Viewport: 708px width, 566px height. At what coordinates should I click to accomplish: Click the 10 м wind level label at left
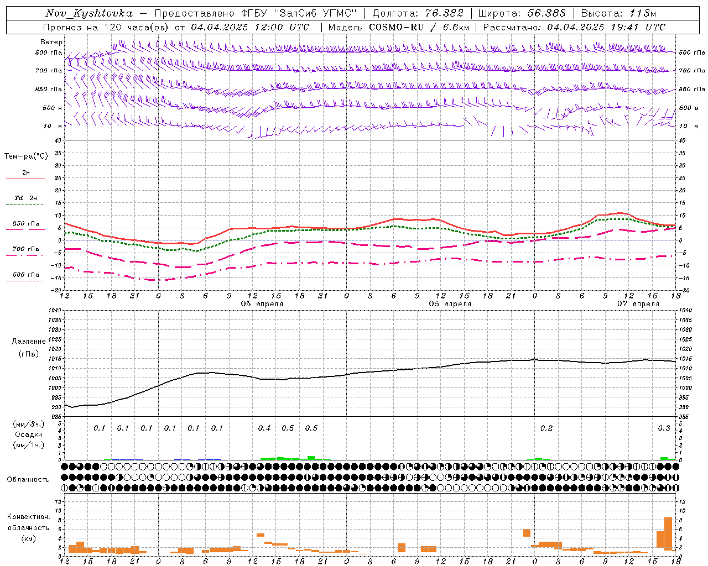tap(53, 127)
